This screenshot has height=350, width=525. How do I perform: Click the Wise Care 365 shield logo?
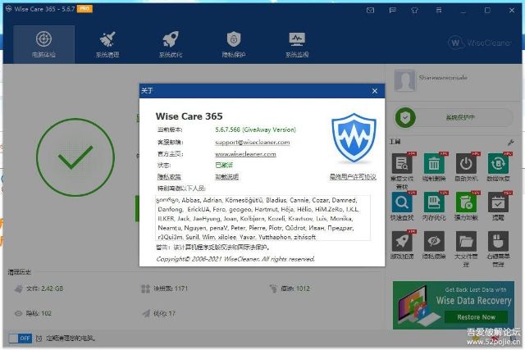pos(354,139)
